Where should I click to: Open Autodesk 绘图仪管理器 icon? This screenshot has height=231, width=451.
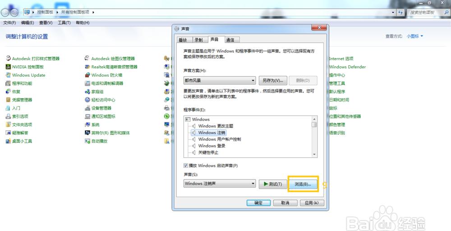[x=87, y=58]
